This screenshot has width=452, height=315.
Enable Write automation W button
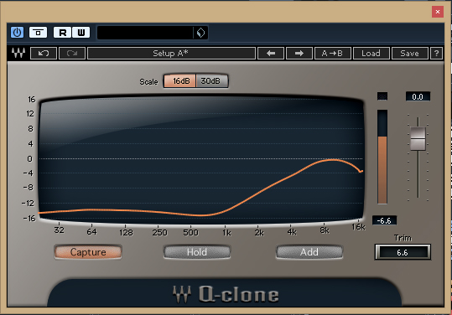tap(81, 32)
